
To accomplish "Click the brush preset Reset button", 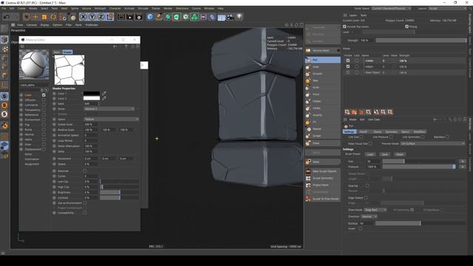I will click(x=399, y=154).
